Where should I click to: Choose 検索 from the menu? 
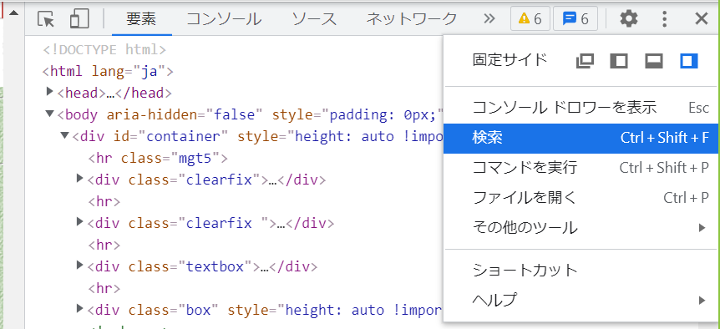click(581, 138)
